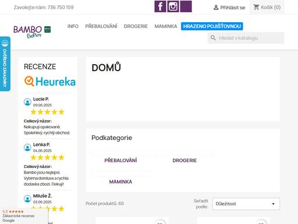This screenshot has height=224, width=298.
Task: Open the Ověřeno zákazníky side badge
Action: 5,64
